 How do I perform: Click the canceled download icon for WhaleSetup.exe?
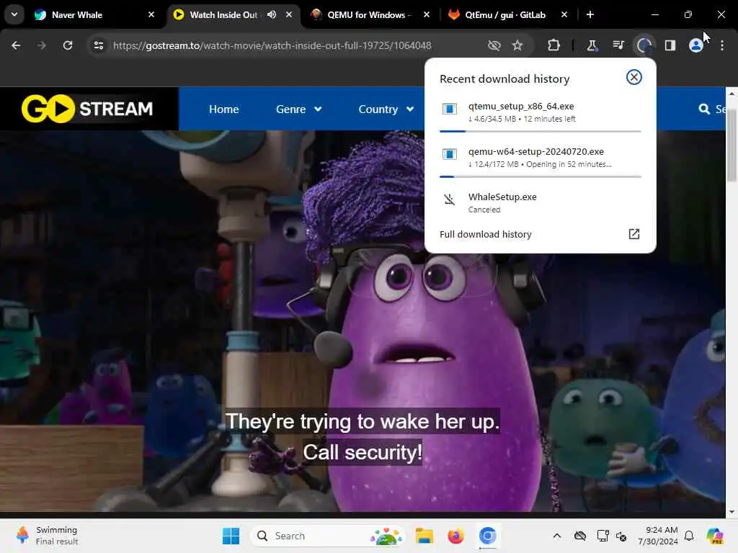[x=450, y=199]
